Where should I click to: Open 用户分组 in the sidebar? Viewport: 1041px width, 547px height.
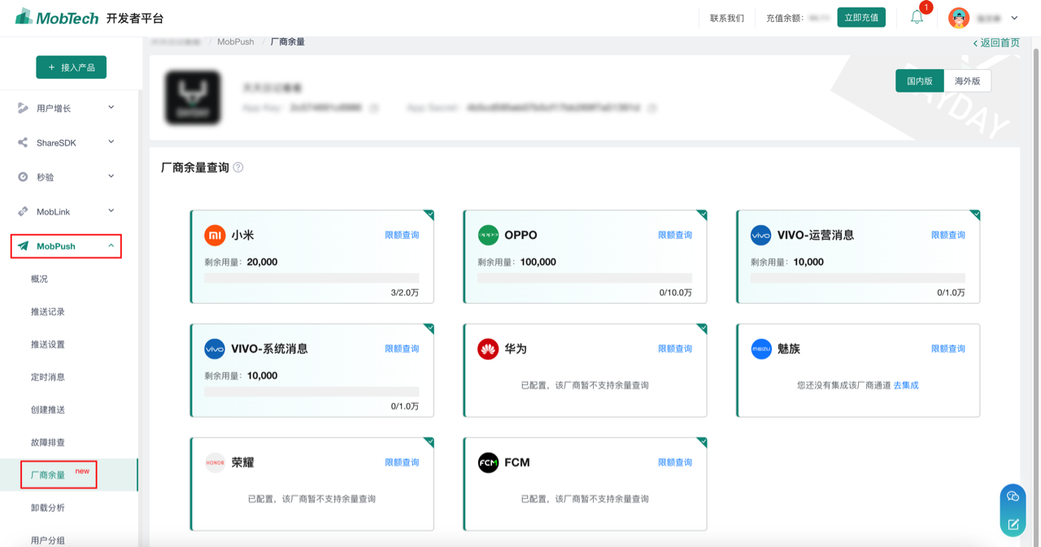click(x=48, y=540)
